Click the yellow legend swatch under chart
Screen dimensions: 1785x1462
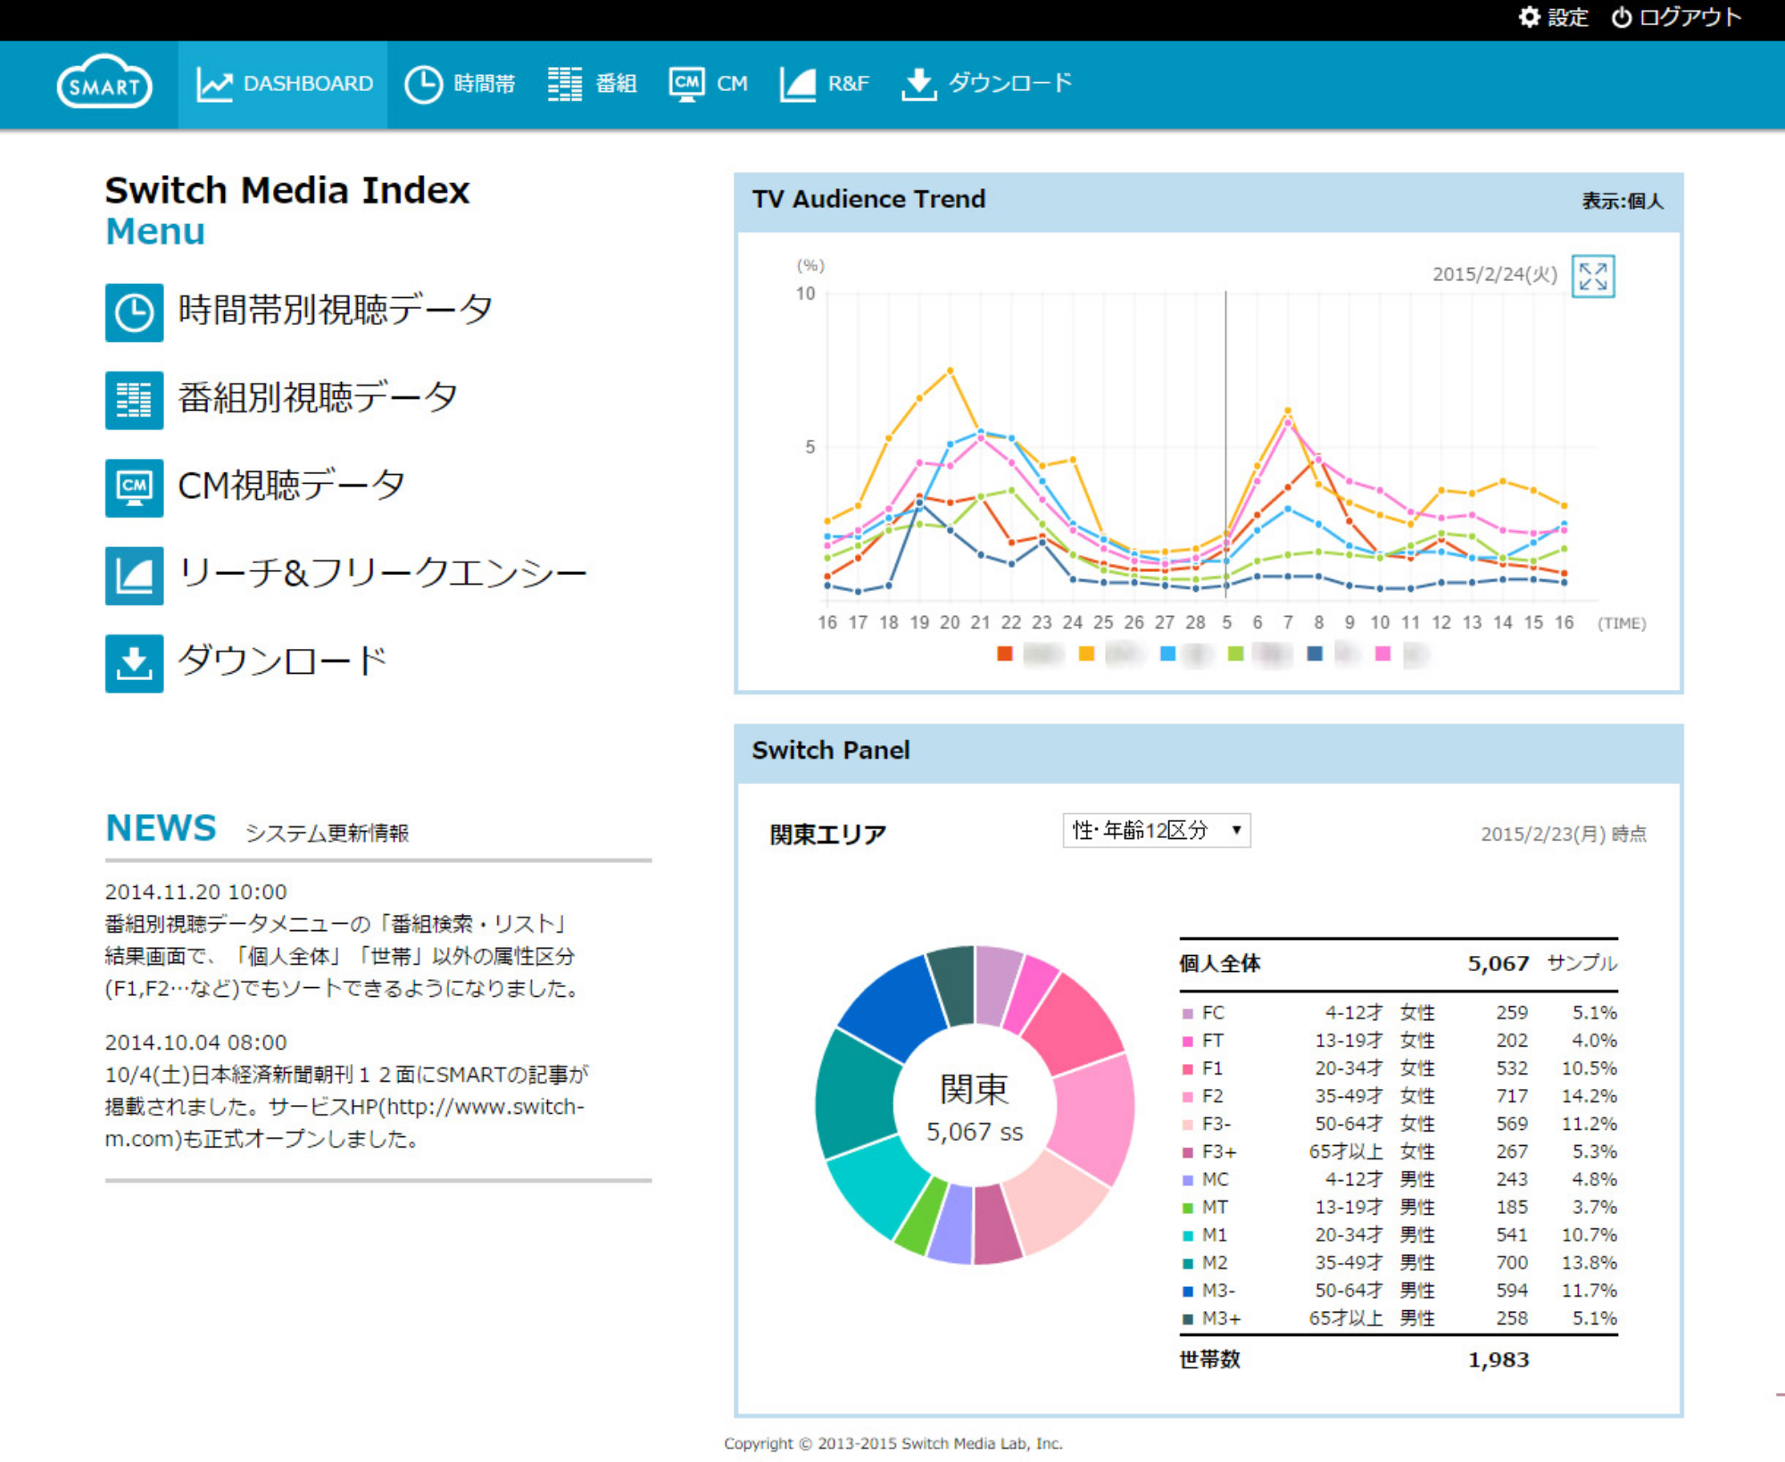[1086, 653]
